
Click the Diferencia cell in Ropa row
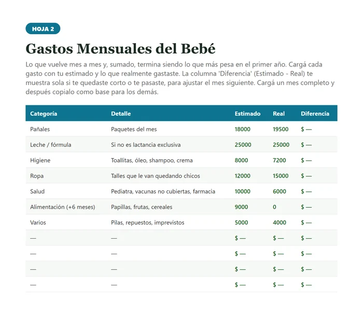pyautogui.click(x=306, y=176)
